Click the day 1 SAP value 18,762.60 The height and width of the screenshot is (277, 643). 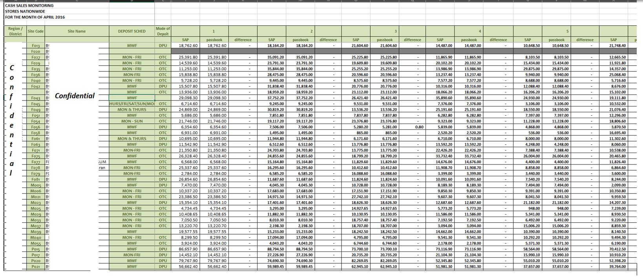point(185,46)
